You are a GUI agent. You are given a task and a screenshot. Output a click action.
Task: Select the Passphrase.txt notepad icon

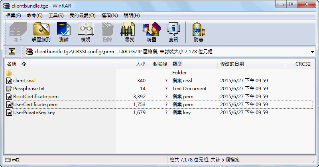pyautogui.click(x=9, y=89)
